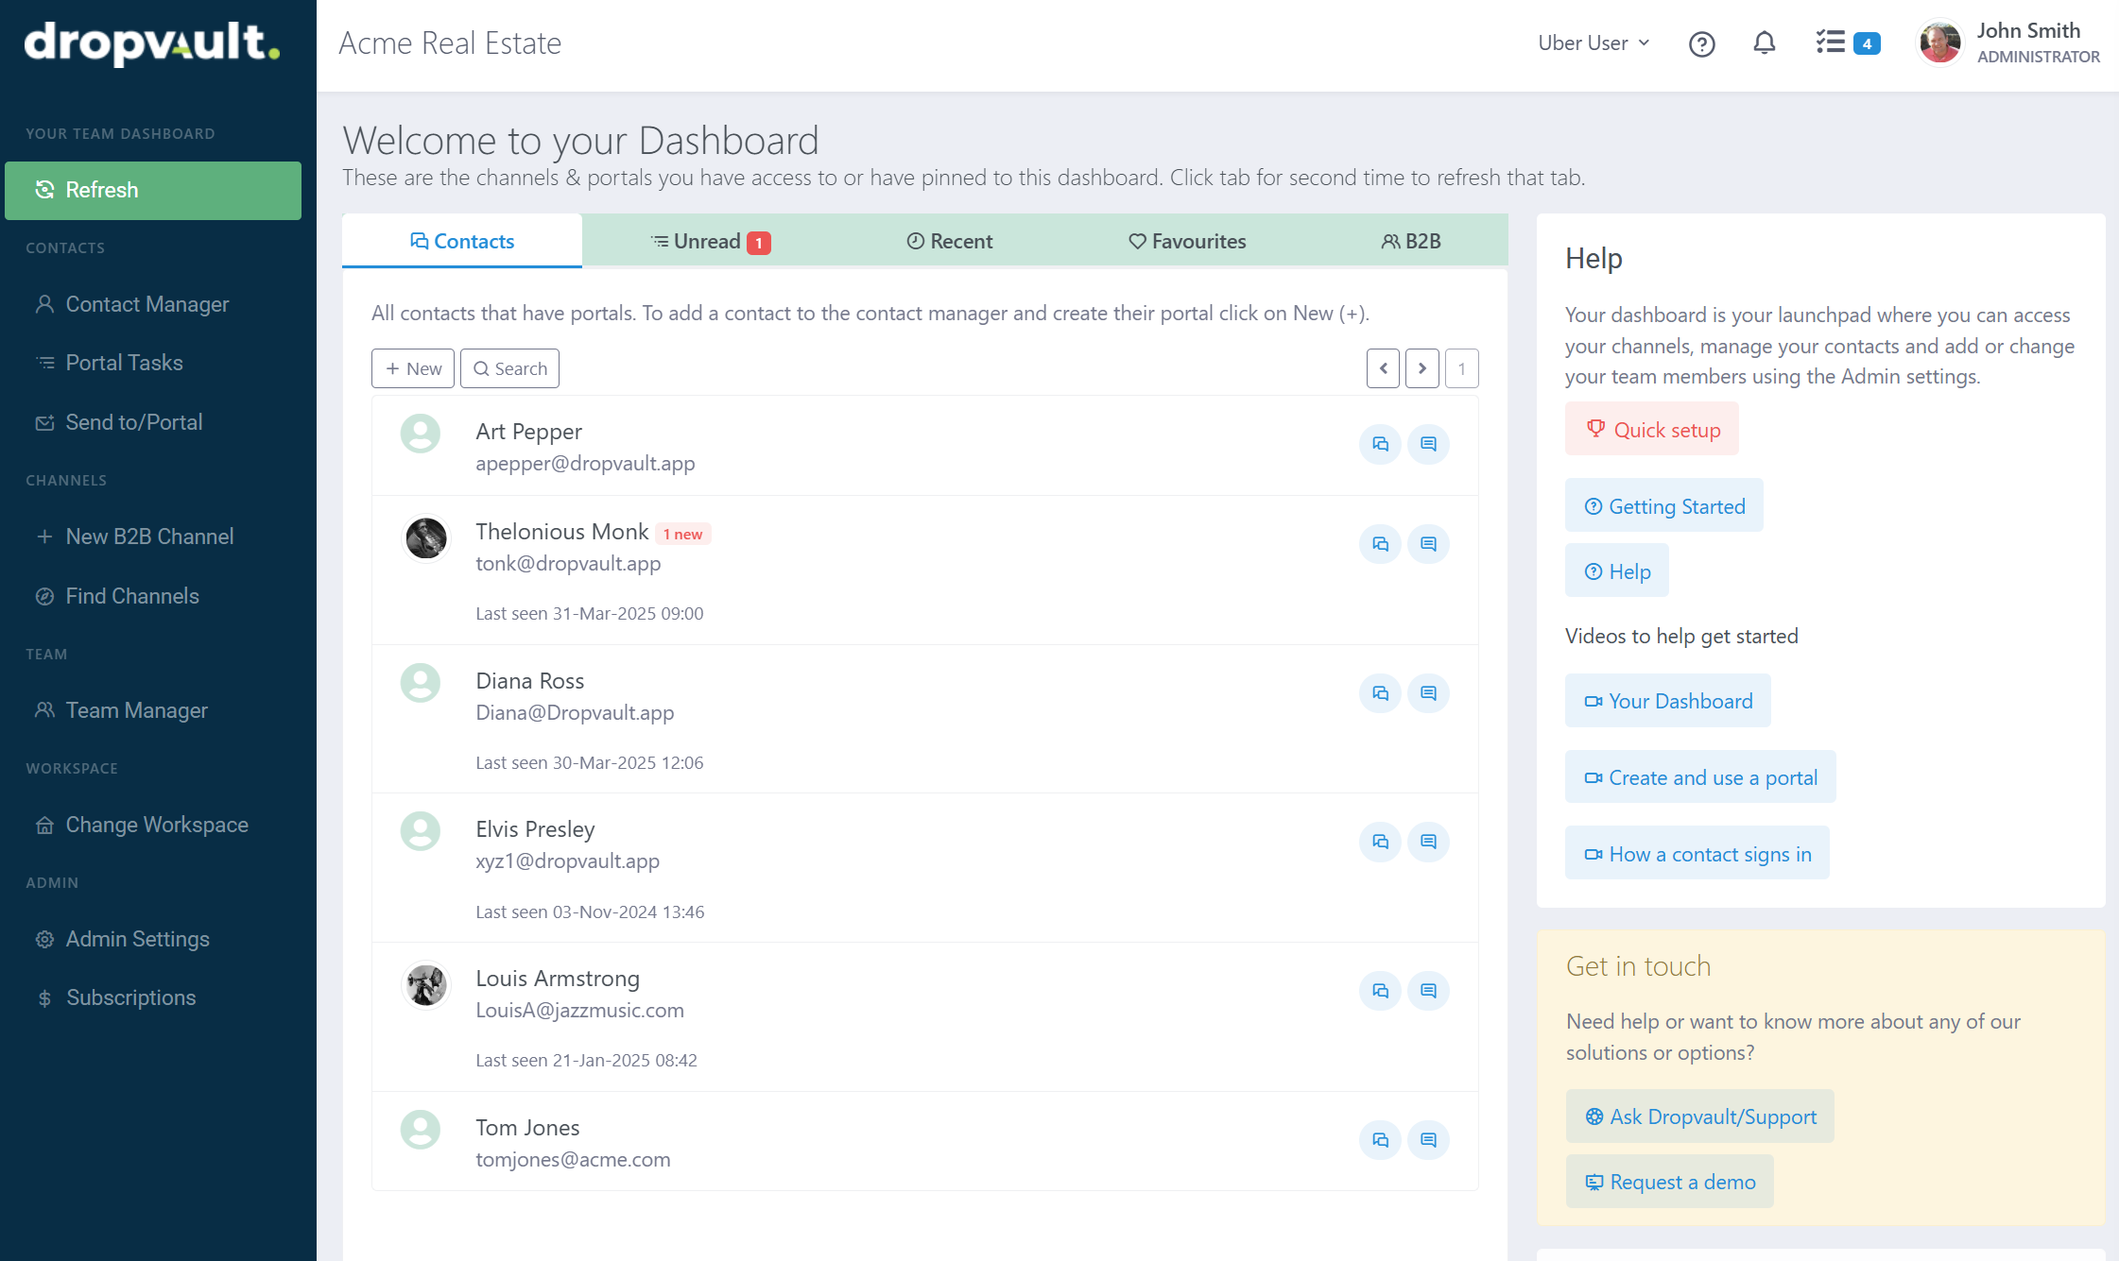Switch to the B2B tab
This screenshot has width=2119, height=1261.
[x=1411, y=242]
